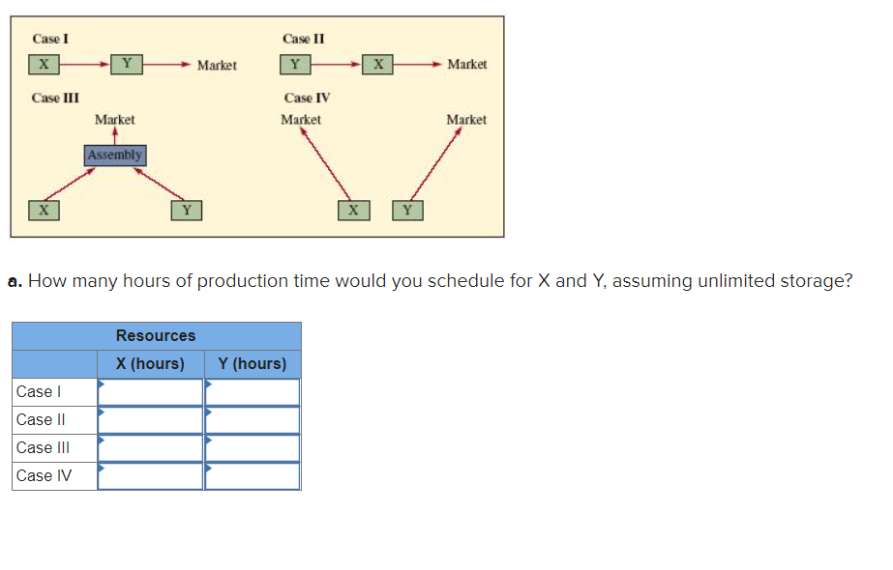Click the Case II X hours input field
Image resolution: width=893 pixels, height=570 pixels.
(150, 419)
